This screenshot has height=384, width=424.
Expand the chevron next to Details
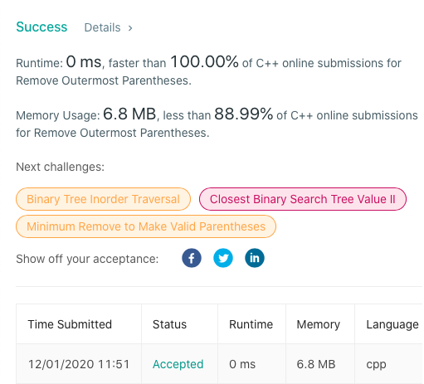click(130, 28)
